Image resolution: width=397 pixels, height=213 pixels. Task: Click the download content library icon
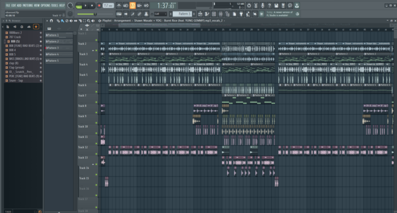[297, 6]
